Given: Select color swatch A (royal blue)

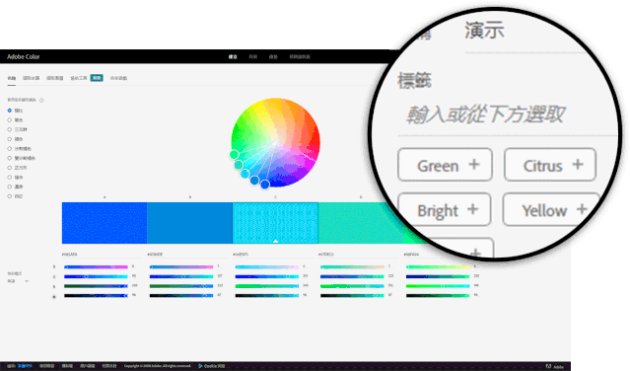Looking at the screenshot, I should pyautogui.click(x=105, y=223).
